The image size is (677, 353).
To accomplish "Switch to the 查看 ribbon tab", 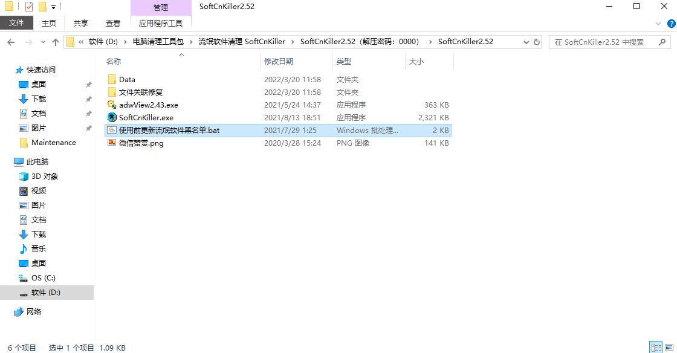I will click(113, 23).
